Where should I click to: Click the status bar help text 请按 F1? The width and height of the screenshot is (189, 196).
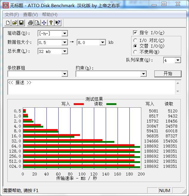click(31, 191)
